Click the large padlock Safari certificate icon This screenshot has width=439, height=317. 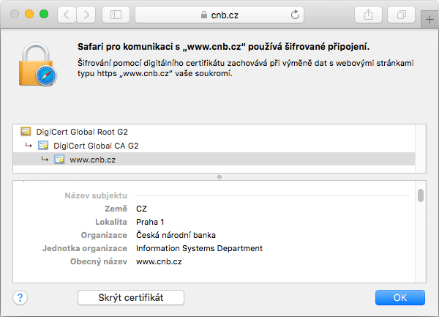37,64
